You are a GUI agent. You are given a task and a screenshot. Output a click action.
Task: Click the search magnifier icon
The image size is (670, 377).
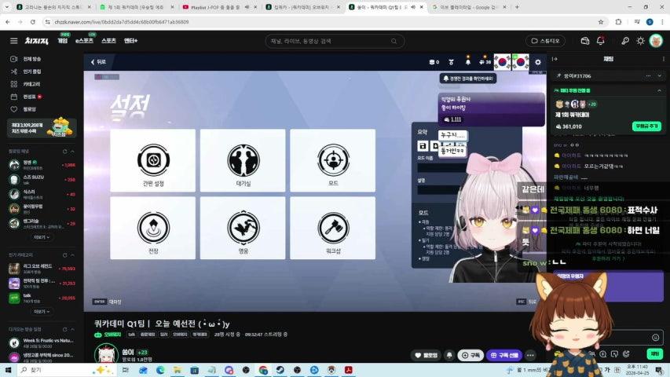pyautogui.click(x=394, y=41)
